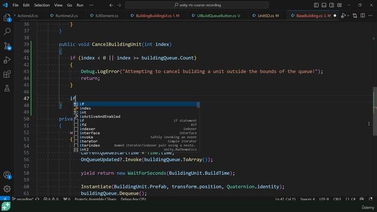The image size is (377, 212).
Task: Click the CRLF line ending indicator
Action: point(337,199)
